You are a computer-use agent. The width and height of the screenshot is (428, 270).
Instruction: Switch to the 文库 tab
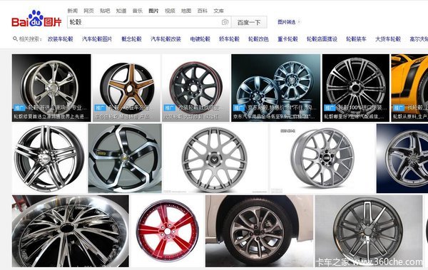pyautogui.click(x=219, y=11)
